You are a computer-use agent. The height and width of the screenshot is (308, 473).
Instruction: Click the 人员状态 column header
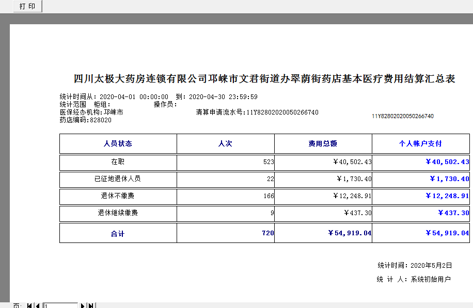118,144
